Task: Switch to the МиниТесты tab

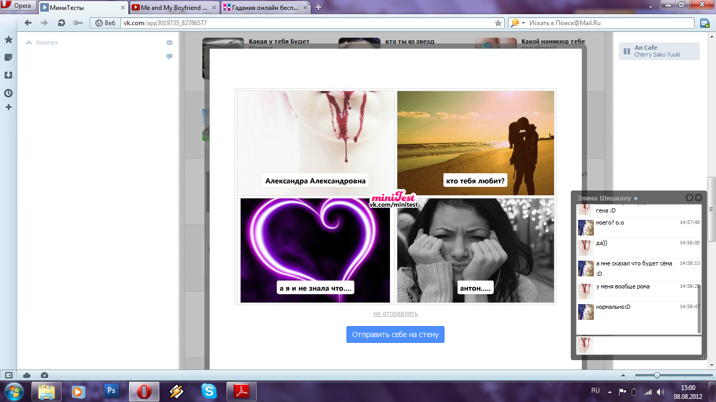Action: tap(83, 8)
